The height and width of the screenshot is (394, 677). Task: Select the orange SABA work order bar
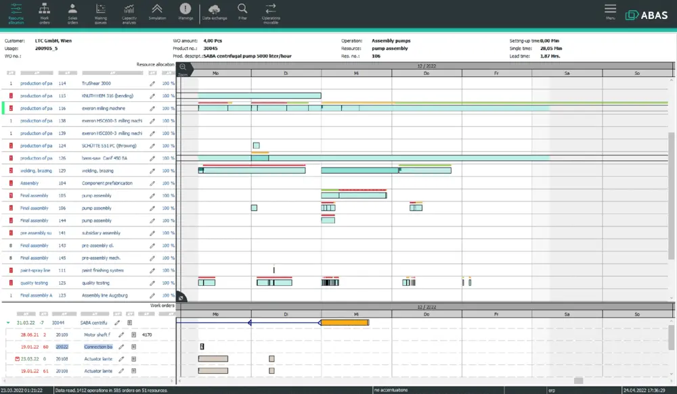point(345,322)
